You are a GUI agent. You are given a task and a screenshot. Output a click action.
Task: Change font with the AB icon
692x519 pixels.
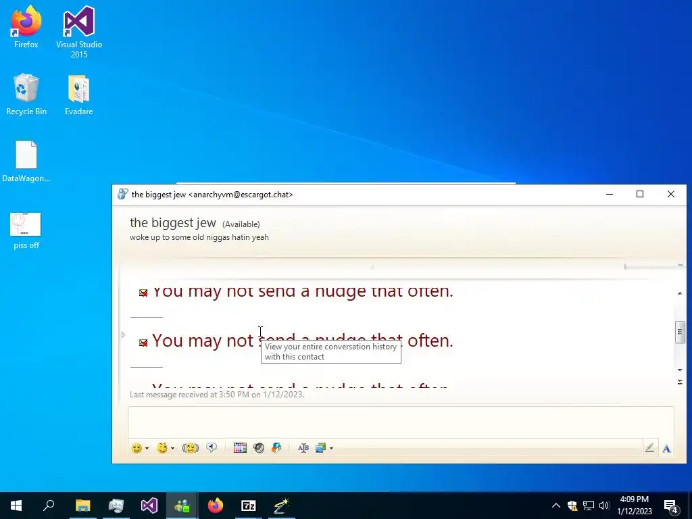(303, 448)
